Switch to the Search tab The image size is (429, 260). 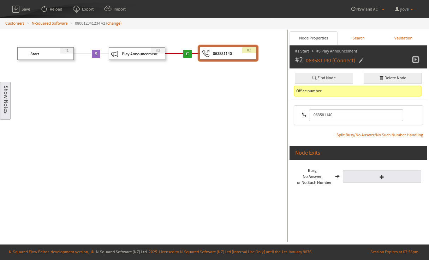[358, 38]
